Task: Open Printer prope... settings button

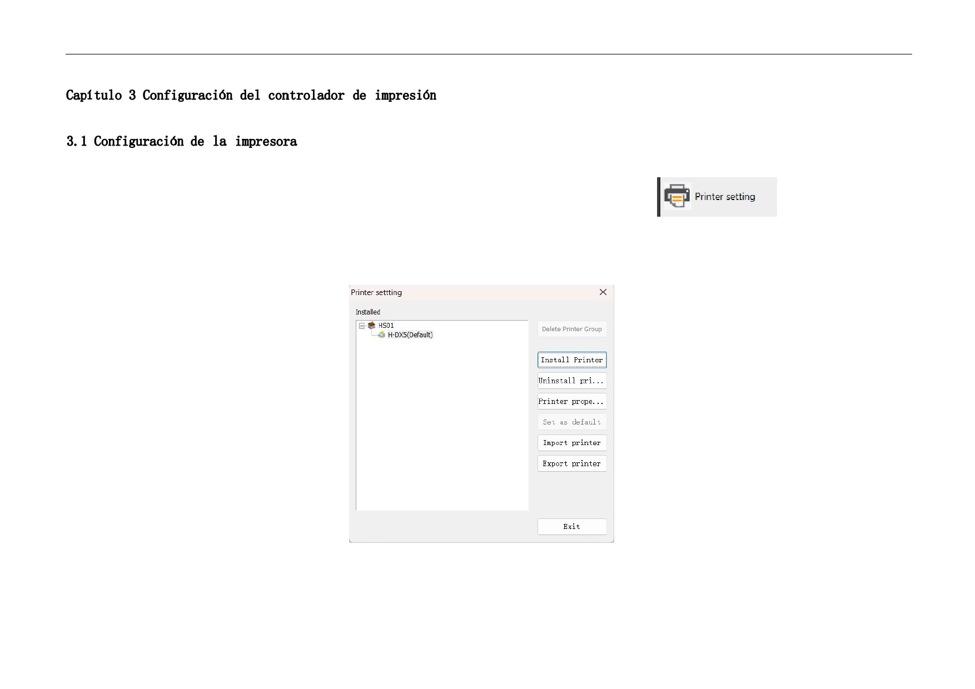Action: [x=571, y=401]
